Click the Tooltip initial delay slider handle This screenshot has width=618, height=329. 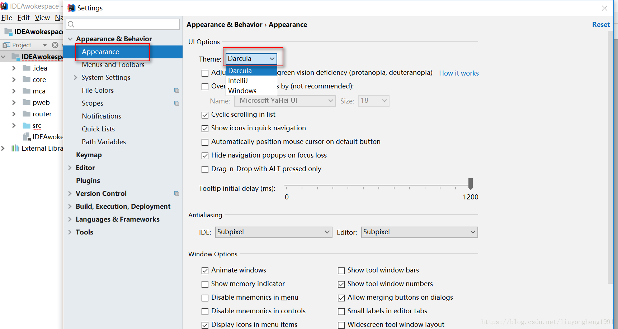(x=471, y=184)
